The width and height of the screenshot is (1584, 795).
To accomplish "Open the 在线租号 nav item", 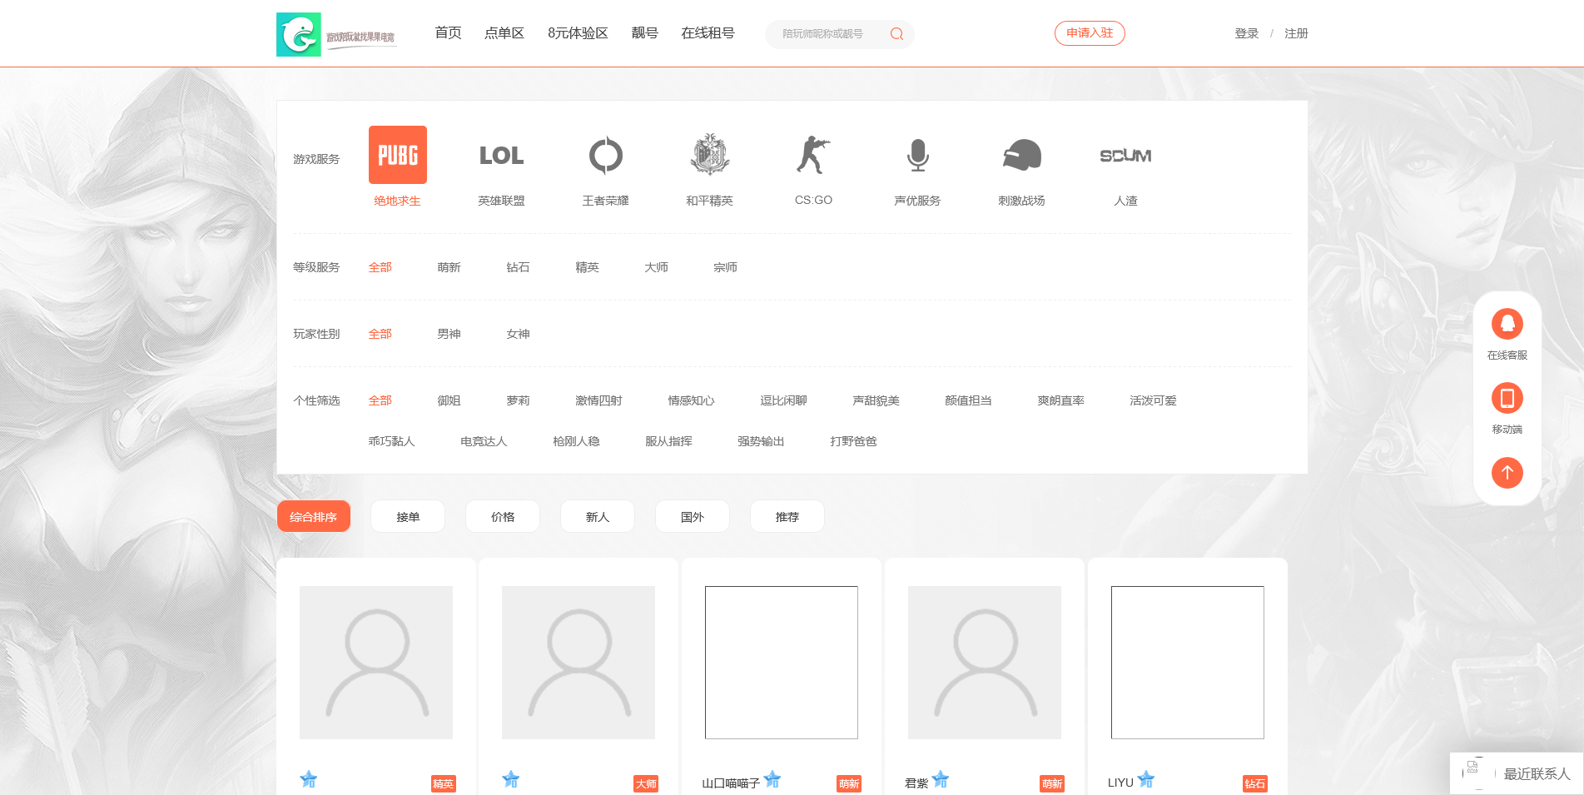I will point(708,33).
